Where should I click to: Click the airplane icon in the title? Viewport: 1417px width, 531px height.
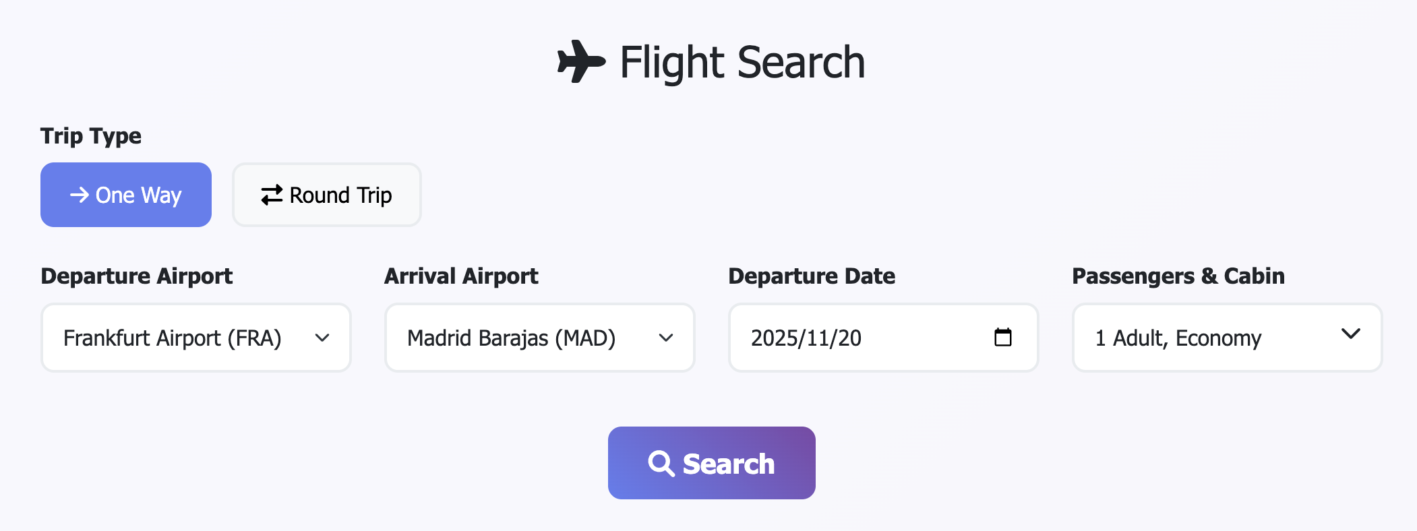click(x=581, y=61)
